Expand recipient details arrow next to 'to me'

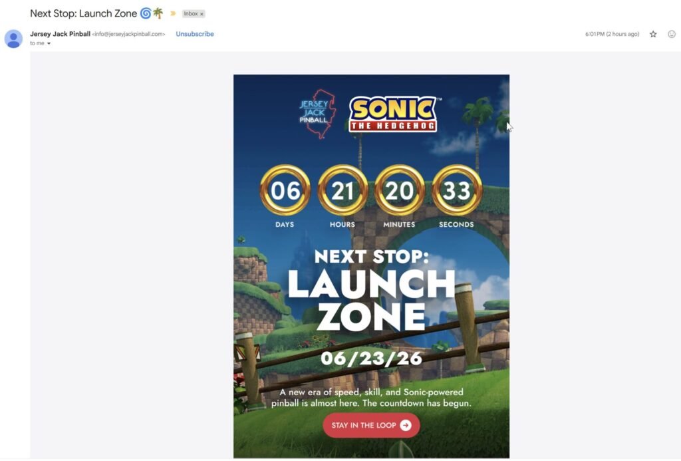(49, 43)
